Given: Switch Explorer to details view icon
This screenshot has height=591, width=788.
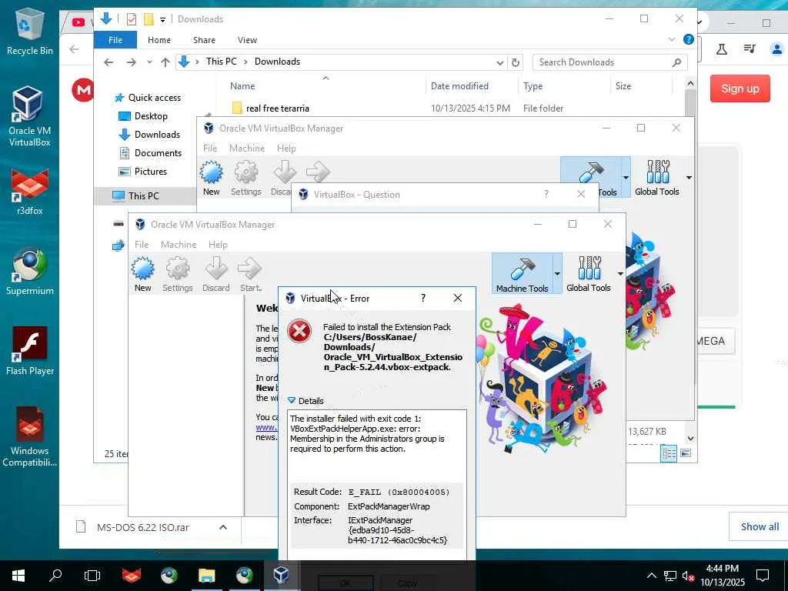Looking at the screenshot, I should pyautogui.click(x=669, y=454).
